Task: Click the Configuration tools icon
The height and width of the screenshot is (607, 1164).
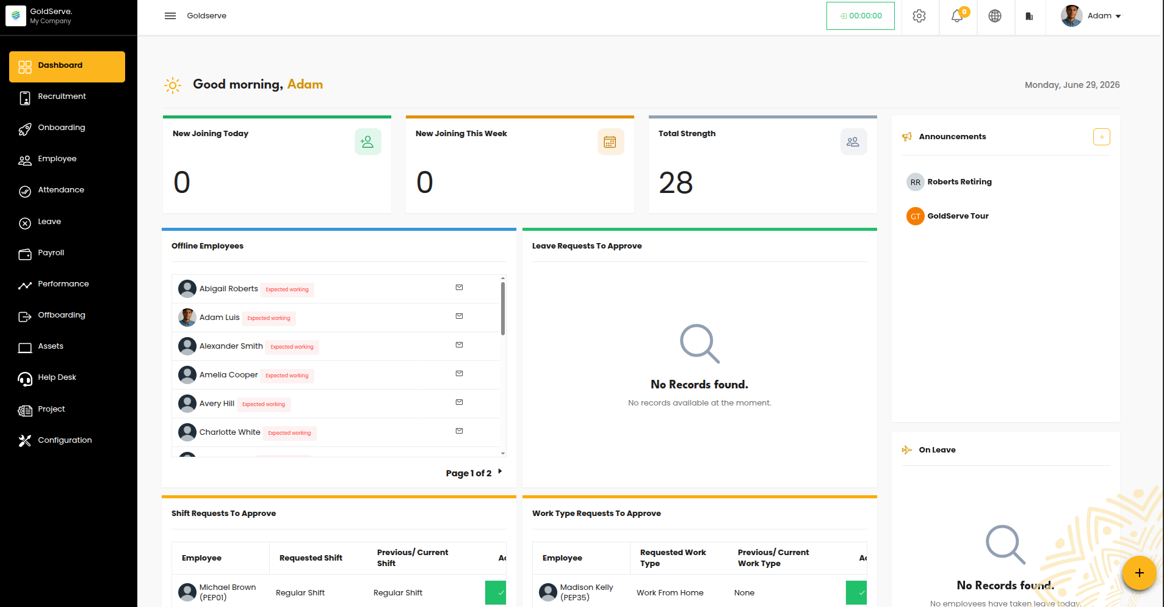Action: (25, 441)
